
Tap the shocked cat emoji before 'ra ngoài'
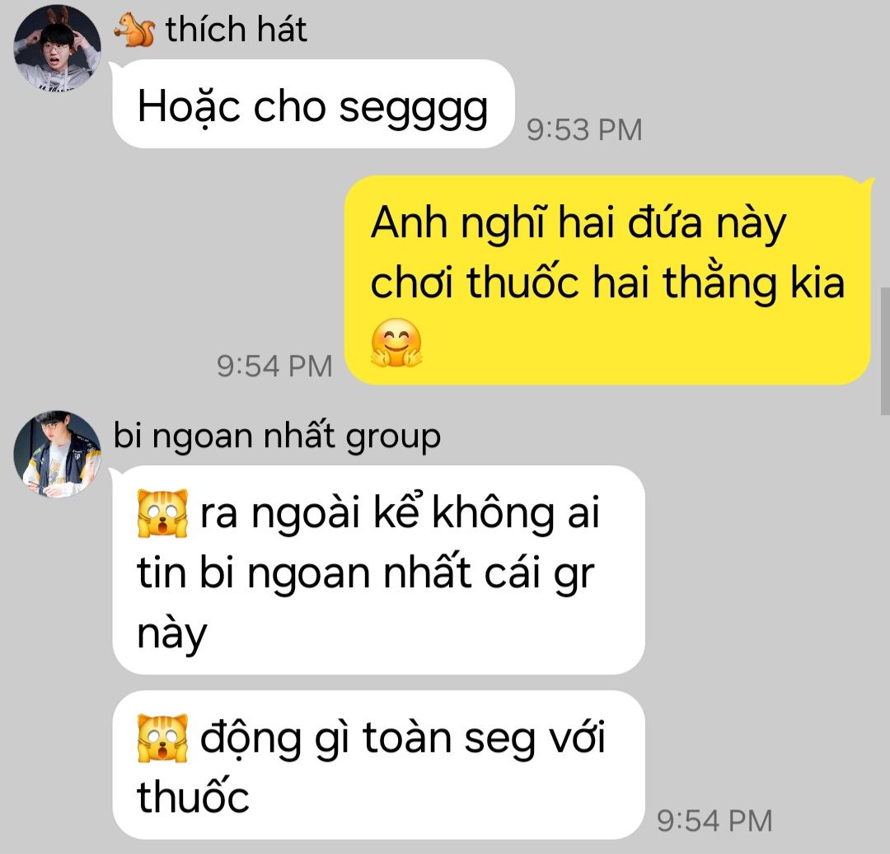coord(163,513)
